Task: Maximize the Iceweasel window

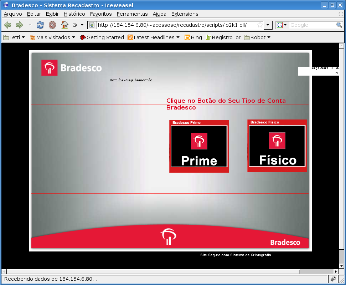Action: 332,5
